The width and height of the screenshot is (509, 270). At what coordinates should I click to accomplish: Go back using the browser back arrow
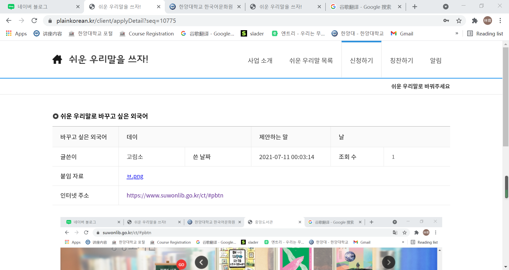(x=9, y=21)
